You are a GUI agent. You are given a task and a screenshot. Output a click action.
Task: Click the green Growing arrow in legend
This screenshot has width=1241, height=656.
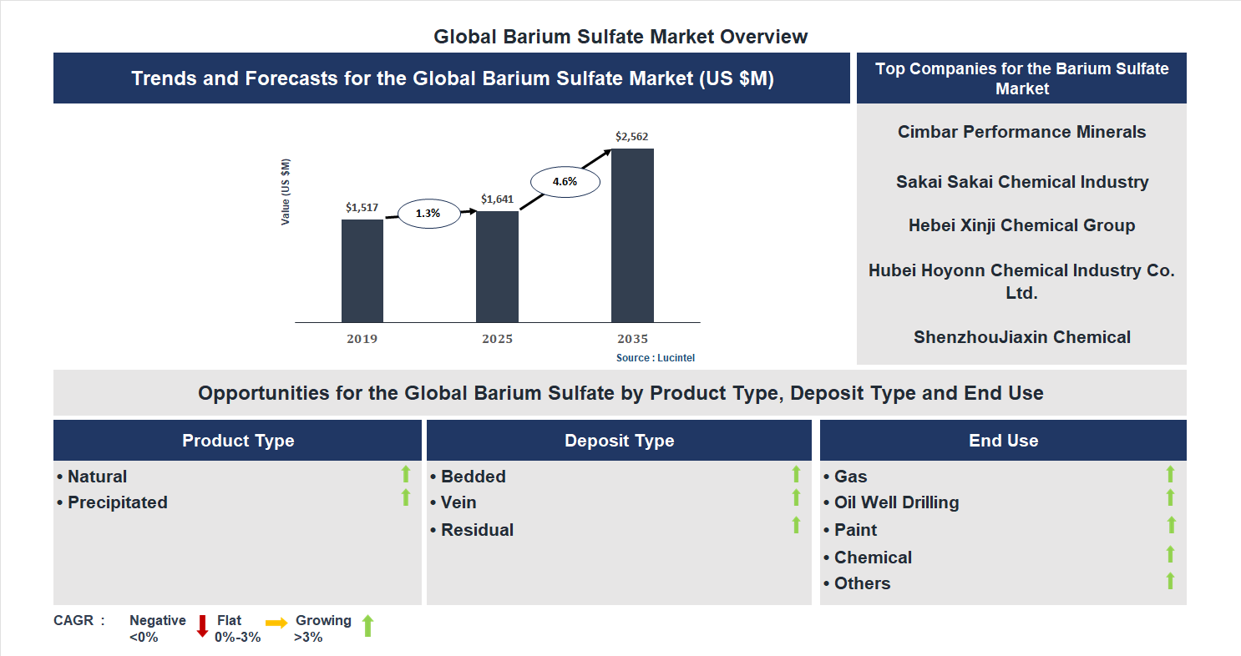[367, 626]
